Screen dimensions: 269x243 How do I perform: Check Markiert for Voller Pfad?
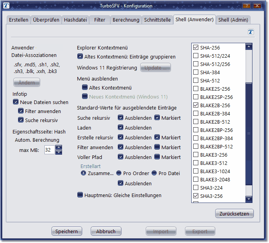point(157,157)
